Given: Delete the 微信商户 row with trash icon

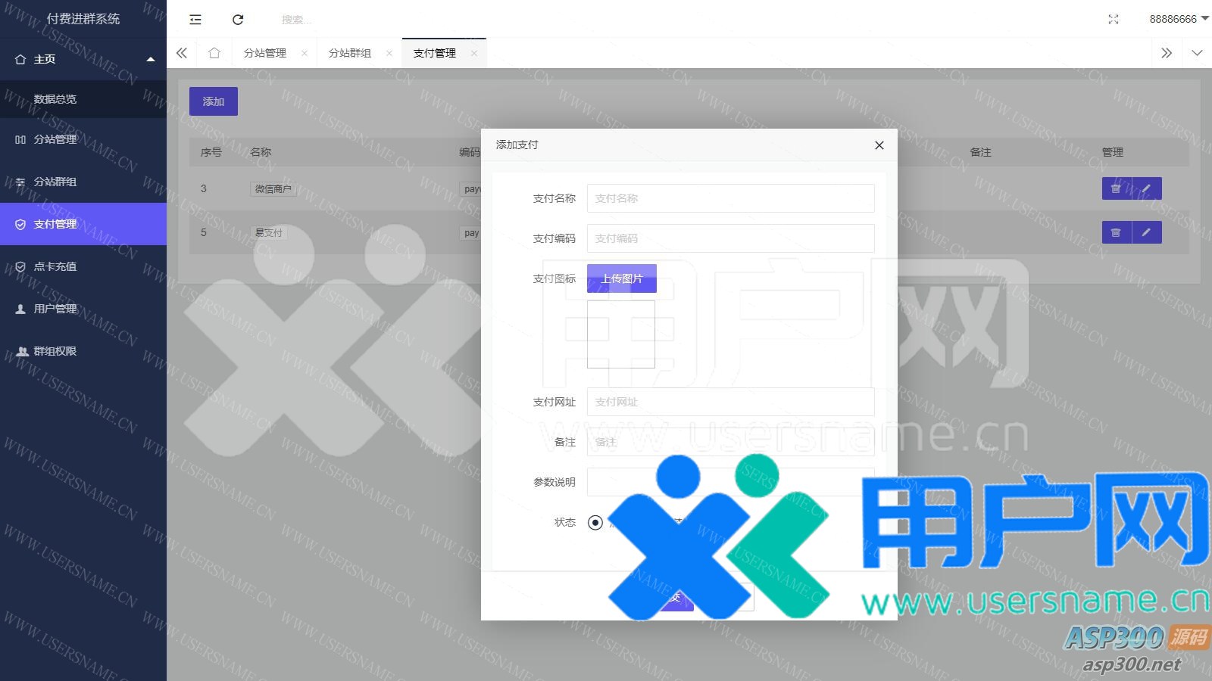Looking at the screenshot, I should (x=1117, y=188).
